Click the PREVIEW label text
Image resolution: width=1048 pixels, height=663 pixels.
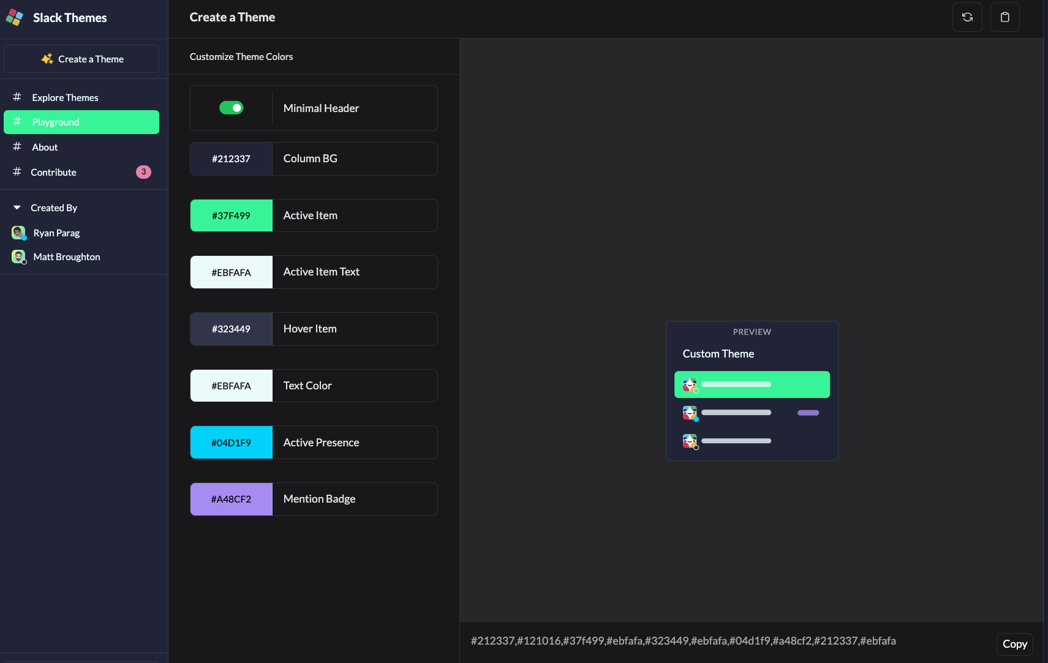[752, 332]
